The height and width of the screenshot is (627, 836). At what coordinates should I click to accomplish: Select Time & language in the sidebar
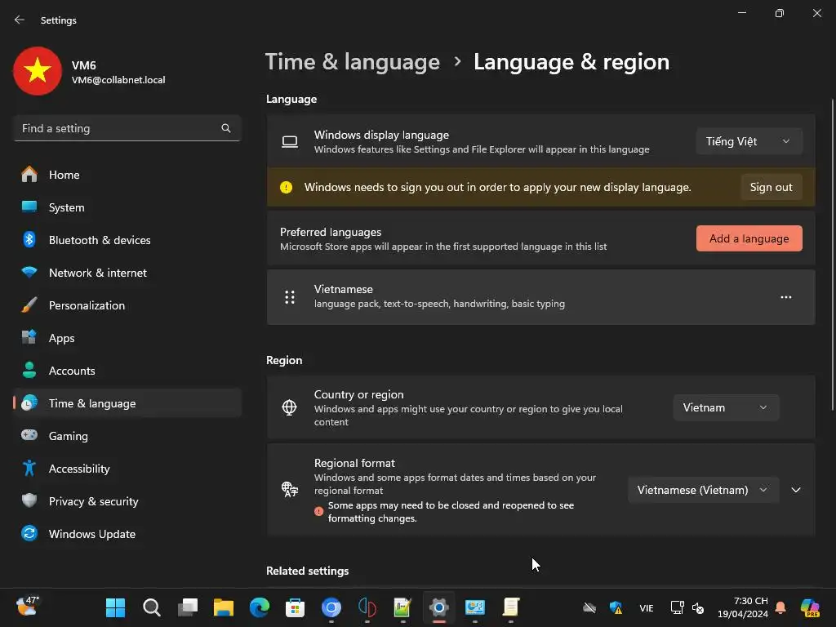pyautogui.click(x=127, y=403)
